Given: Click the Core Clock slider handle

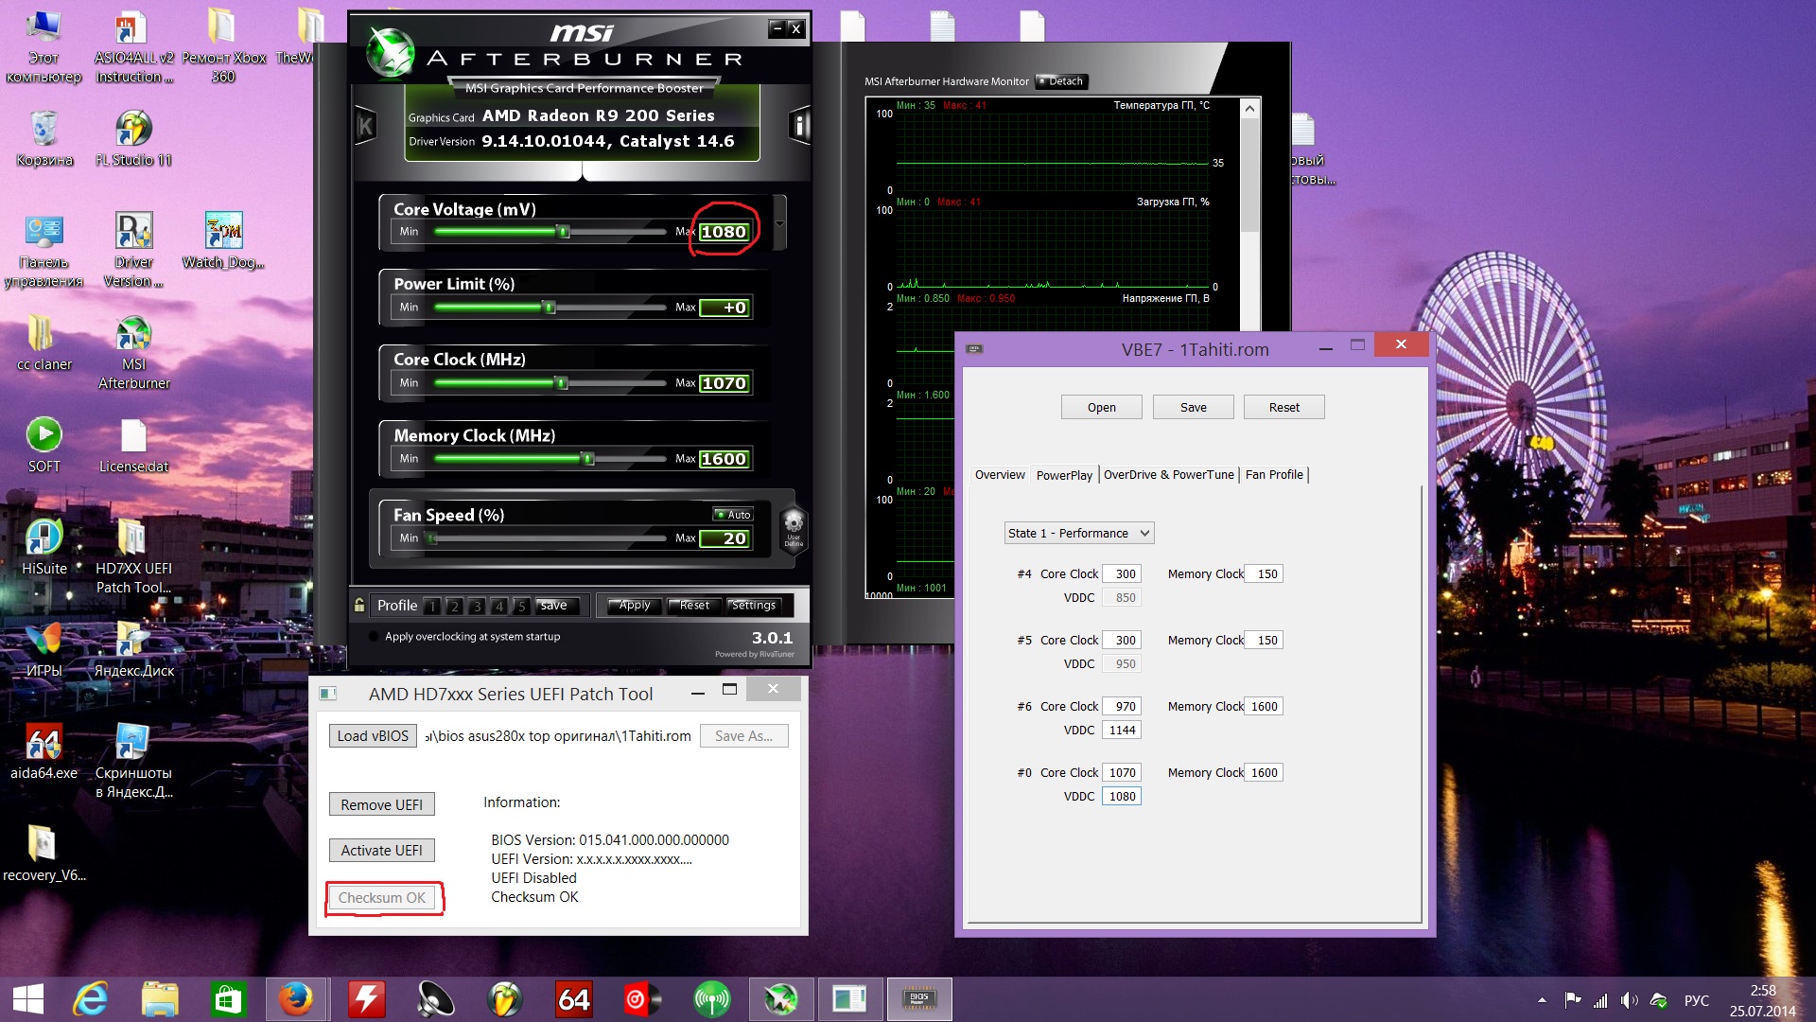Looking at the screenshot, I should [x=562, y=383].
